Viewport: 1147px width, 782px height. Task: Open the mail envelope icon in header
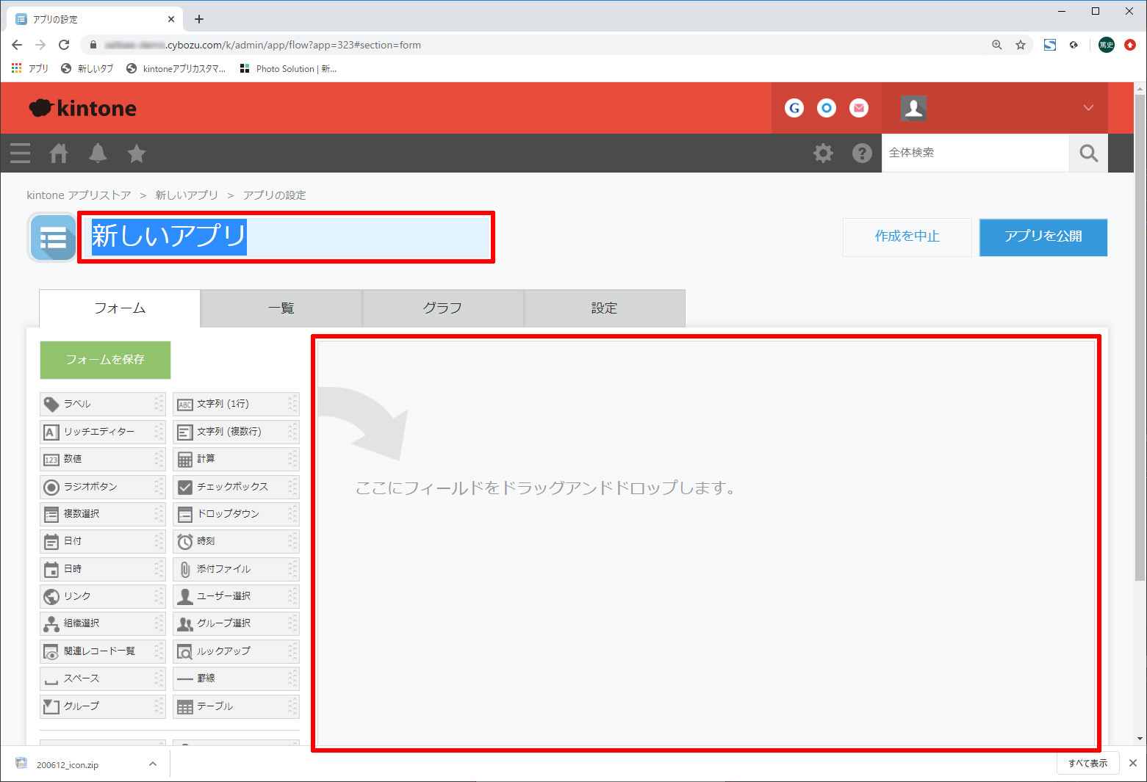859,108
